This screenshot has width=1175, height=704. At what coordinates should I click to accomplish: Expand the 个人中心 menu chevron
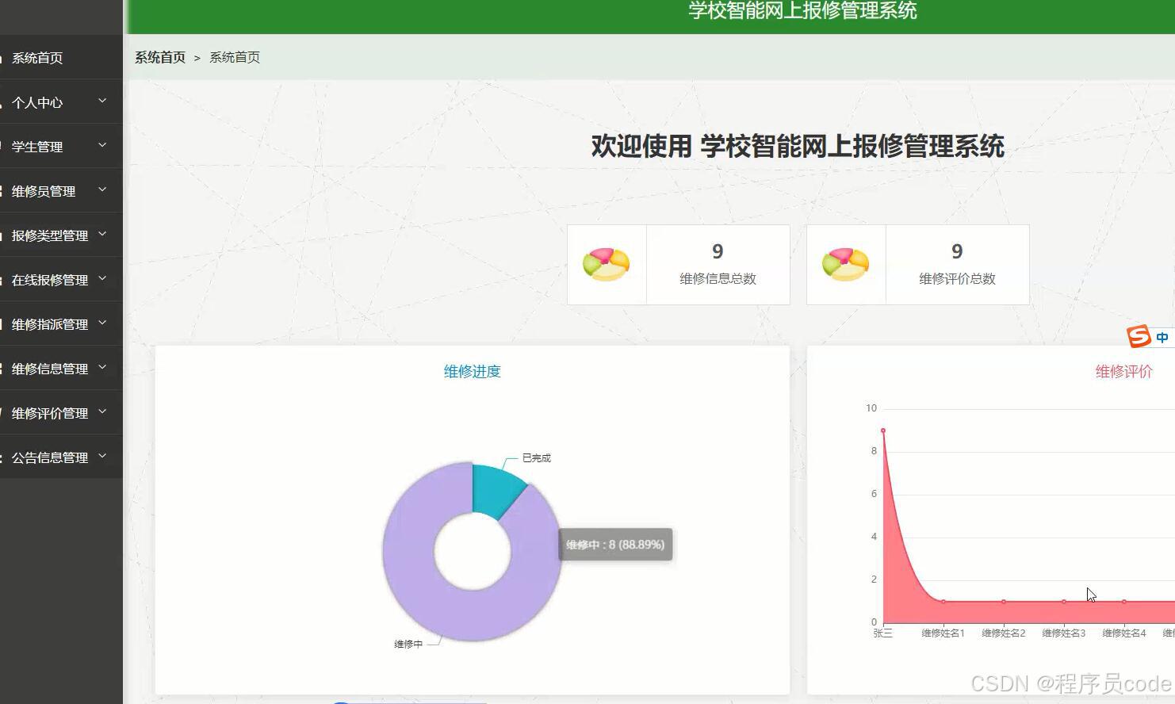(x=101, y=101)
